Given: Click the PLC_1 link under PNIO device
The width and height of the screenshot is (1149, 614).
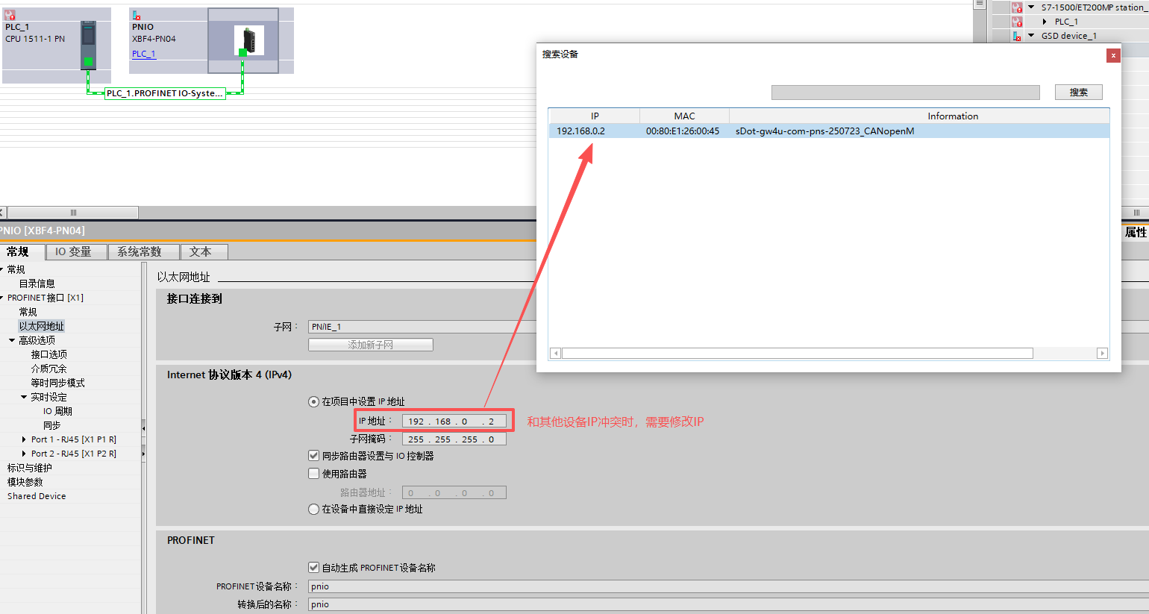Looking at the screenshot, I should (x=143, y=54).
